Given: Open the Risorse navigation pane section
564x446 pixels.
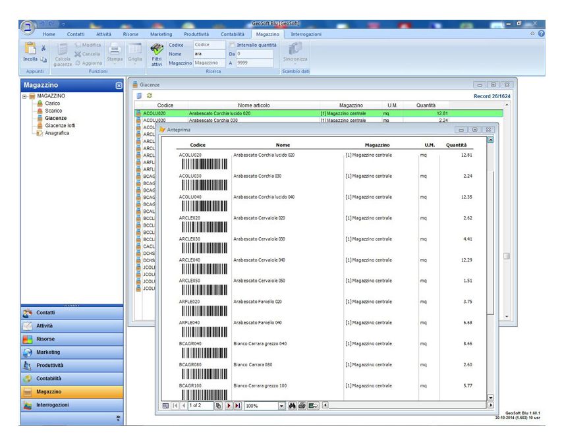Looking at the screenshot, I should click(x=72, y=339).
